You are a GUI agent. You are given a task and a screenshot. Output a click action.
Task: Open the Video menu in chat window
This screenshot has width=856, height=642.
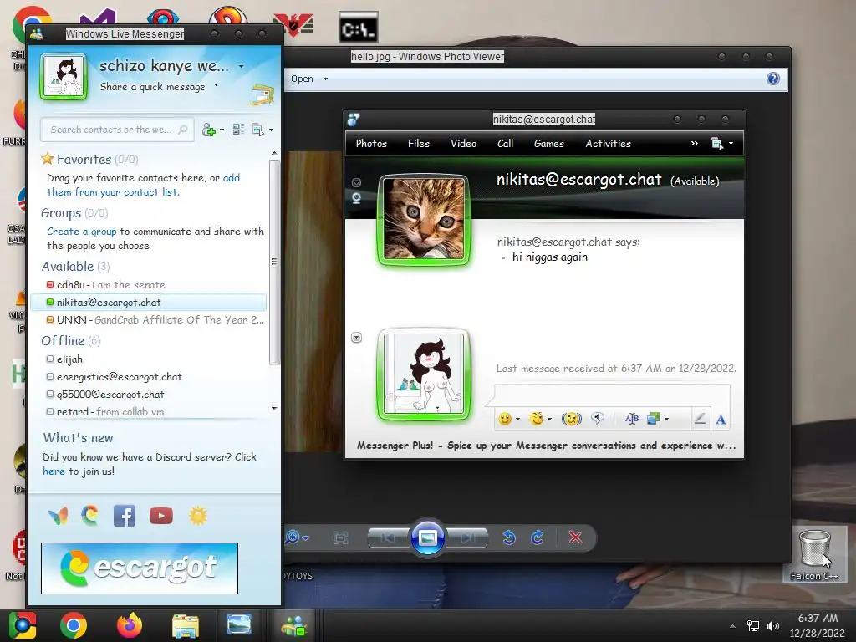click(x=463, y=144)
